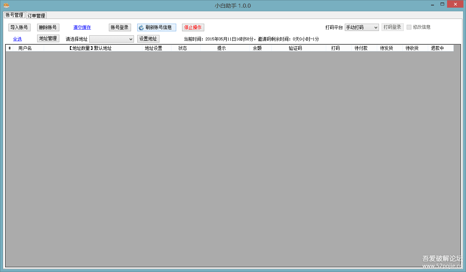Click the 待付款 column header
The height and width of the screenshot is (272, 466).
pyautogui.click(x=364, y=48)
